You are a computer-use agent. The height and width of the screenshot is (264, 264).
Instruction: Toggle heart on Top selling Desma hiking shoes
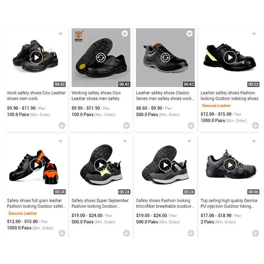click(254, 141)
